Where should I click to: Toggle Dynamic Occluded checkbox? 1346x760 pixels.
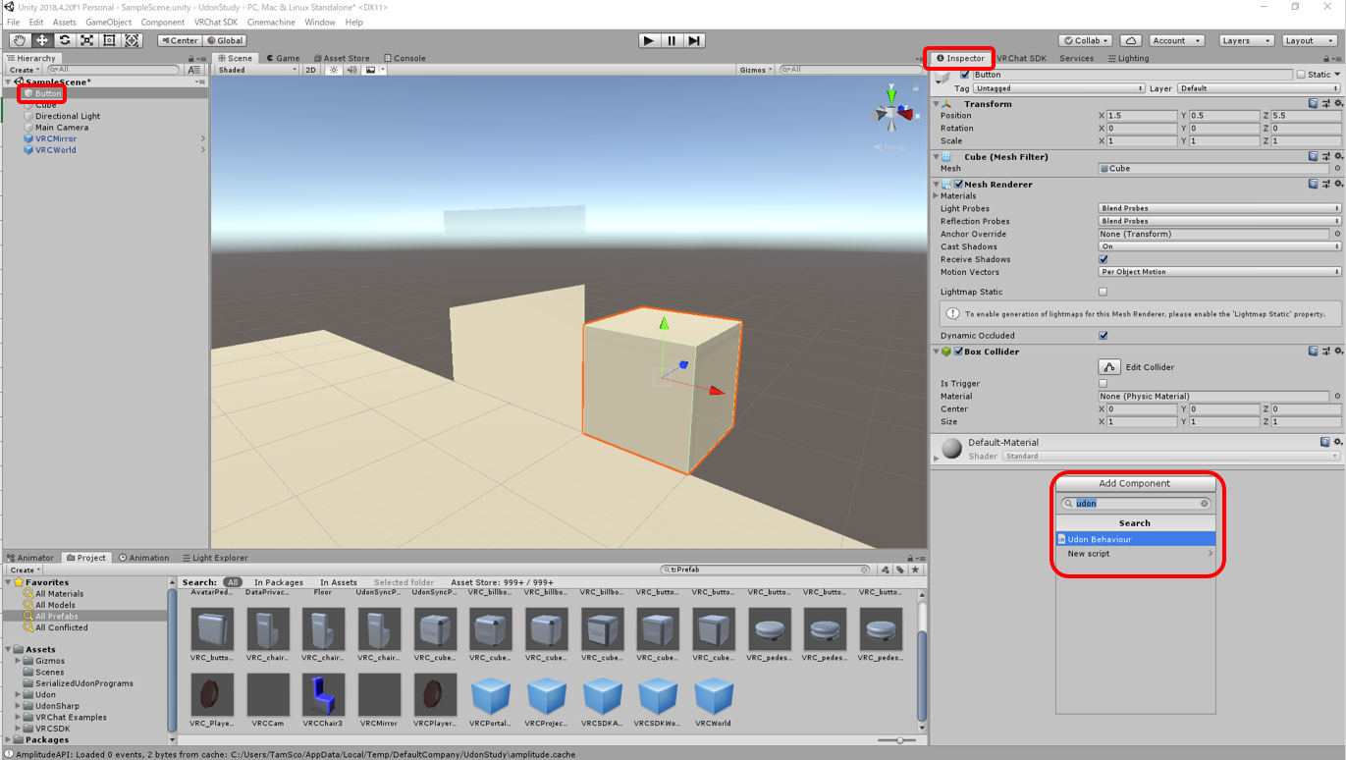pyautogui.click(x=1104, y=336)
